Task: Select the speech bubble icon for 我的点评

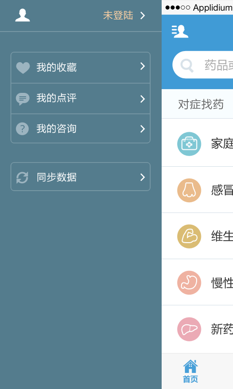Action: click(22, 99)
